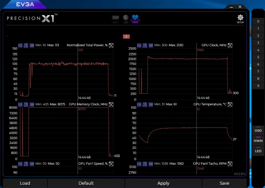The image size is (265, 188).
Task: Switch to the LED tab icon
Action: coord(126,19)
